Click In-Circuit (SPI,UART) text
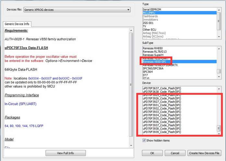 pyautogui.click(x=20, y=104)
